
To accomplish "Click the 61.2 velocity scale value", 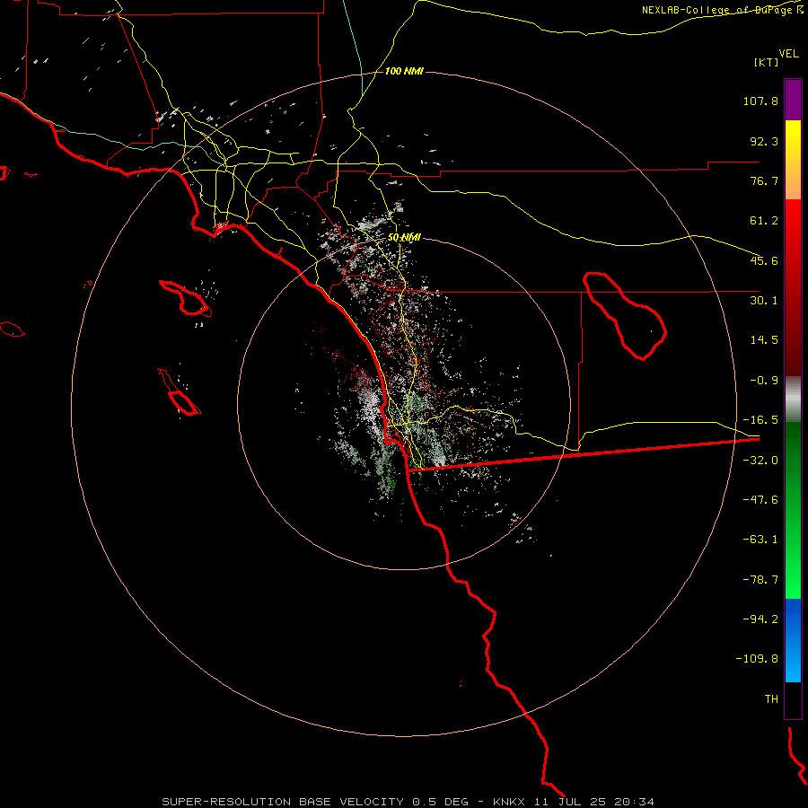I will coord(764,221).
